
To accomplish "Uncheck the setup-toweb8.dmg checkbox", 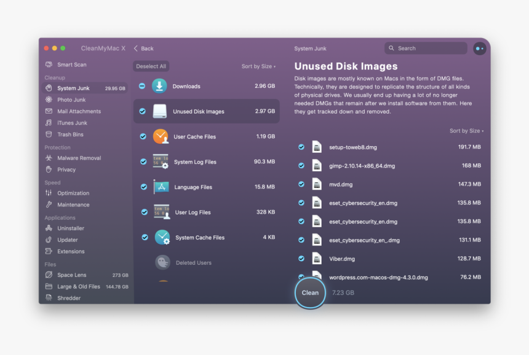I will click(x=301, y=147).
